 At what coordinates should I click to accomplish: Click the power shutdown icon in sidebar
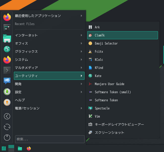click(x=7, y=137)
